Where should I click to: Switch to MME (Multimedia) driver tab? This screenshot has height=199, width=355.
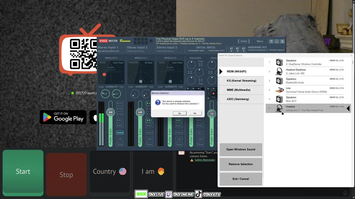(241, 90)
